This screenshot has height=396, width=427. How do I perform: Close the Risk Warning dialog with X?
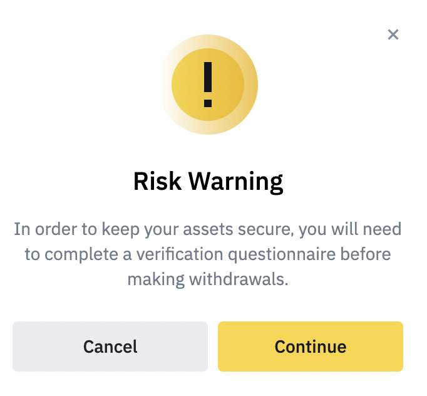pyautogui.click(x=393, y=34)
